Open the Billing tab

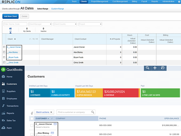point(135,2)
